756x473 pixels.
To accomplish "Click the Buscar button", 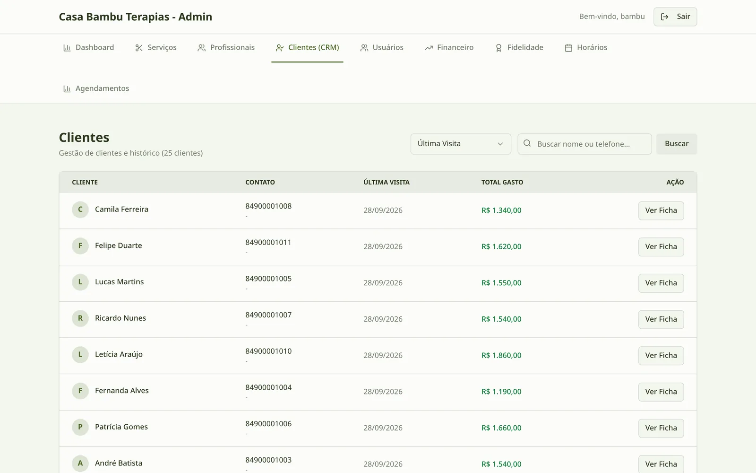I will coord(677,144).
